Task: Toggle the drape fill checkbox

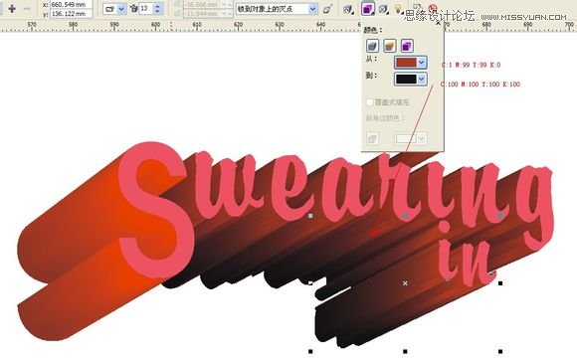Action: point(370,102)
